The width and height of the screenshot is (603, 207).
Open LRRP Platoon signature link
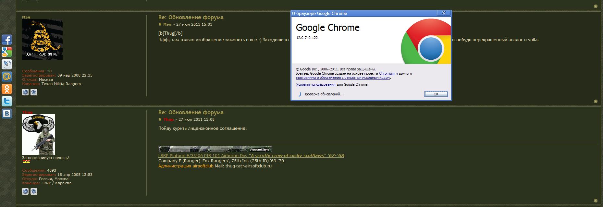point(251,155)
